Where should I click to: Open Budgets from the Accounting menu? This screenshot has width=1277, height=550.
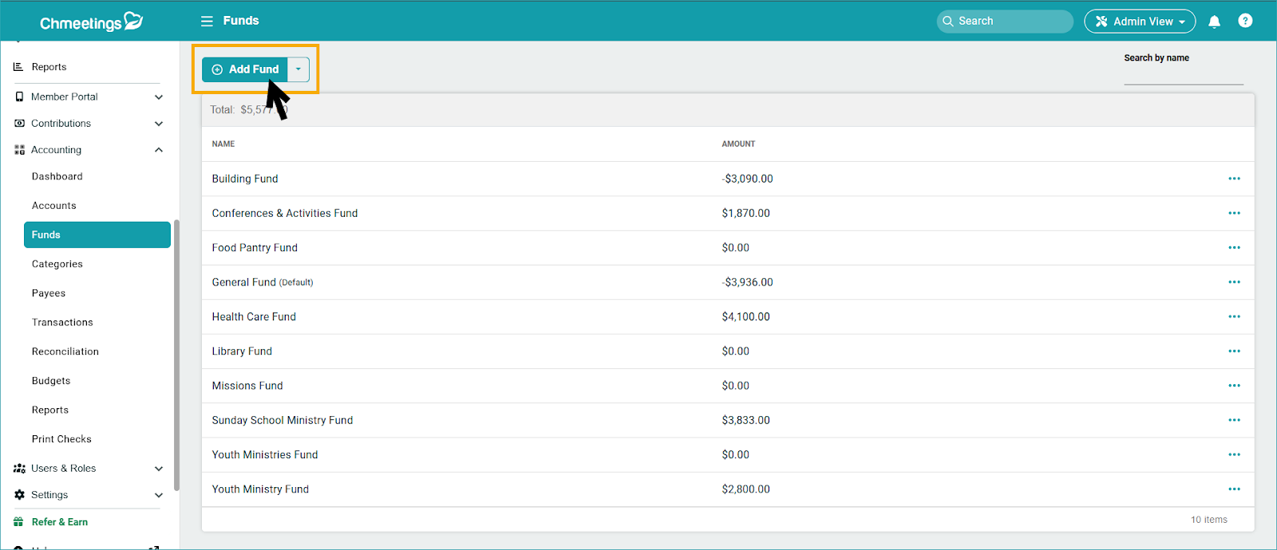pos(51,381)
